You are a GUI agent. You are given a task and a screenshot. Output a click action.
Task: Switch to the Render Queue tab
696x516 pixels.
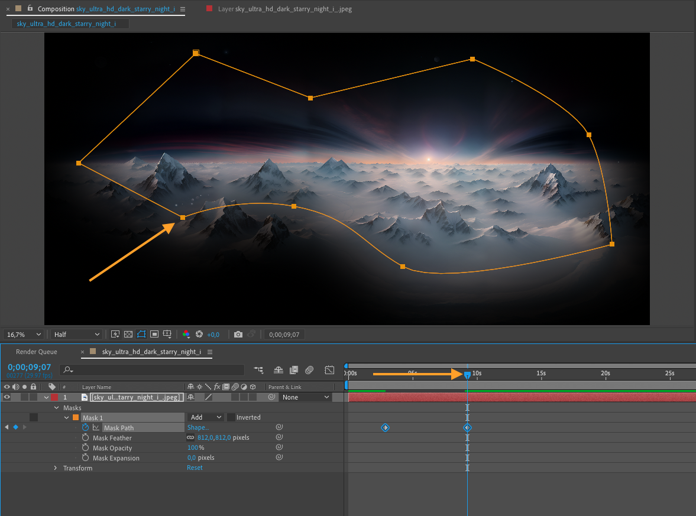tap(37, 352)
